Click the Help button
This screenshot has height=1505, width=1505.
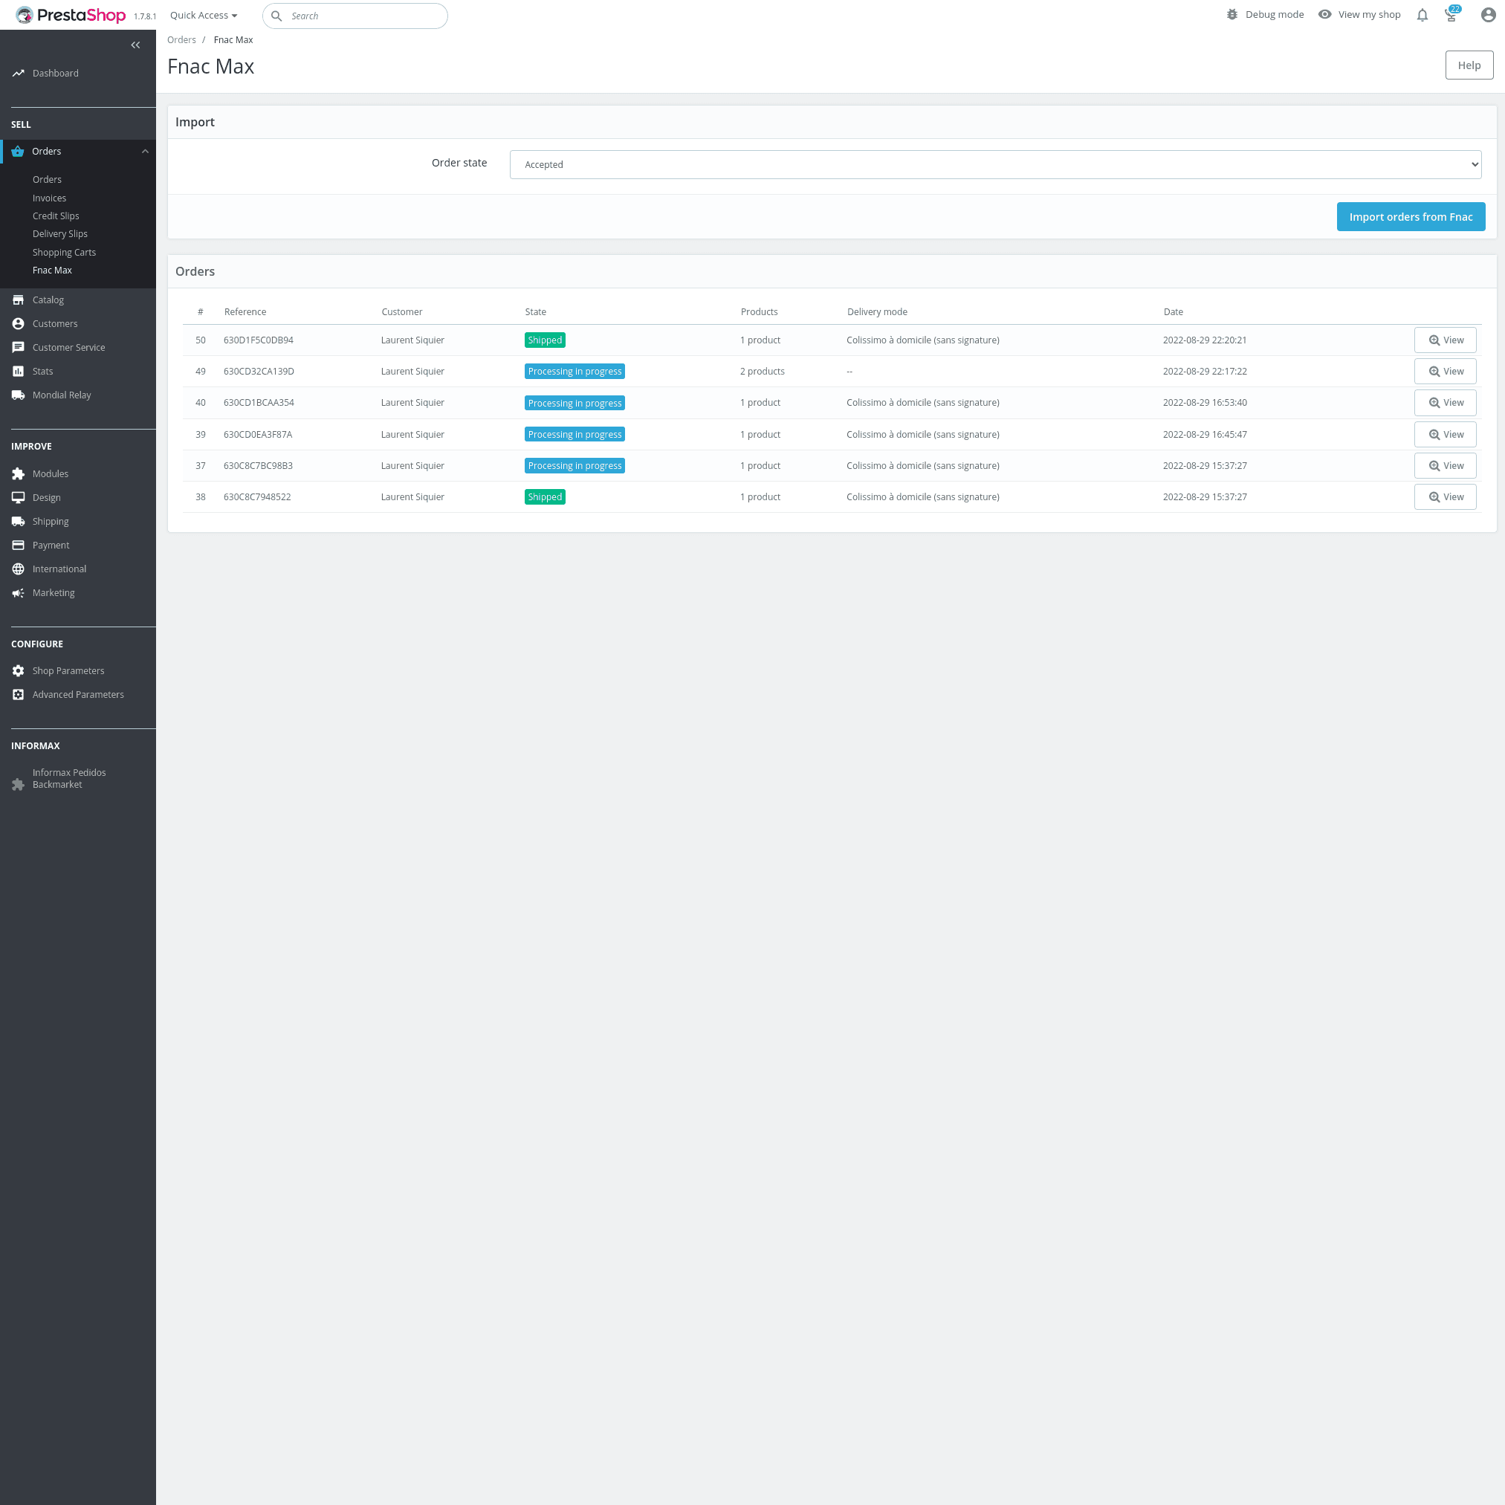coord(1469,65)
